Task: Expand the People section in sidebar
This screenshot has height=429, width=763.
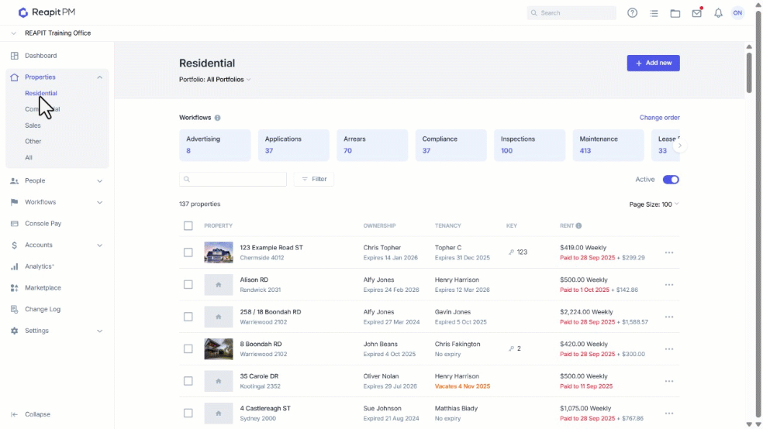Action: [57, 180]
